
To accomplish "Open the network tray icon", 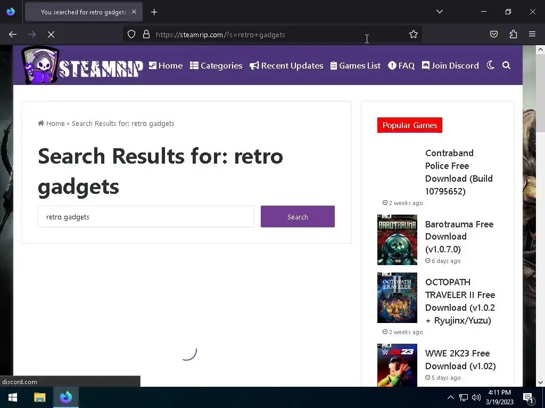I will tap(464, 397).
